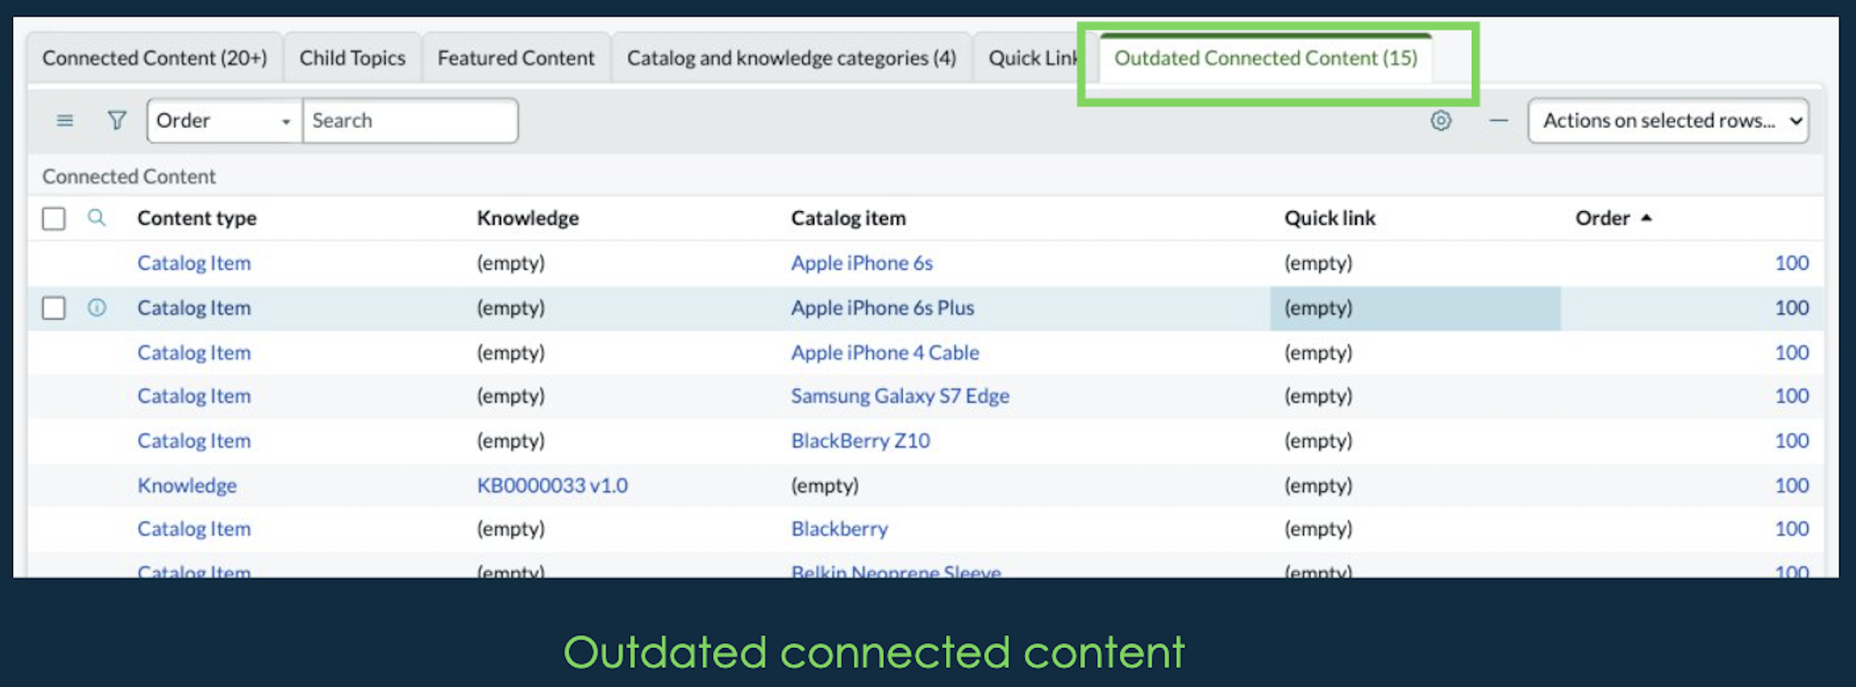Focus the list Search input field
The width and height of the screenshot is (1856, 687).
(x=410, y=121)
